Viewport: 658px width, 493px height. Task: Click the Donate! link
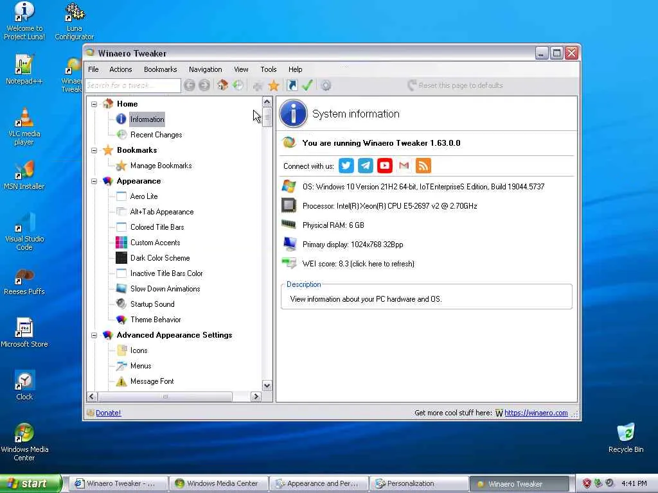click(108, 413)
